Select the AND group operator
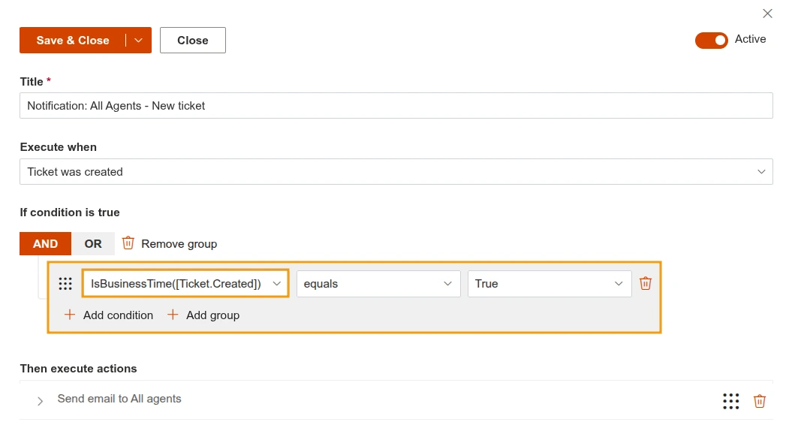 pyautogui.click(x=45, y=244)
